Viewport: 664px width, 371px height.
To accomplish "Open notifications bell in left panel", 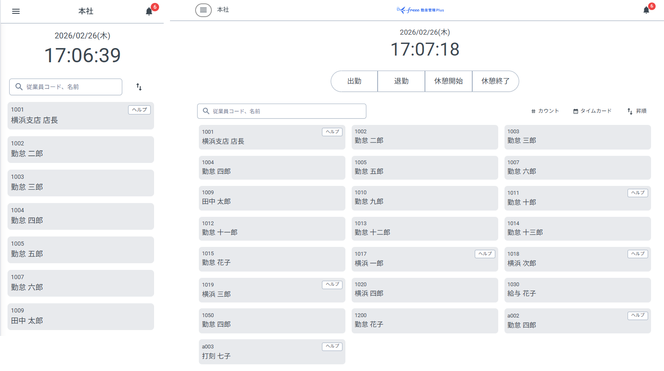I will click(x=149, y=11).
